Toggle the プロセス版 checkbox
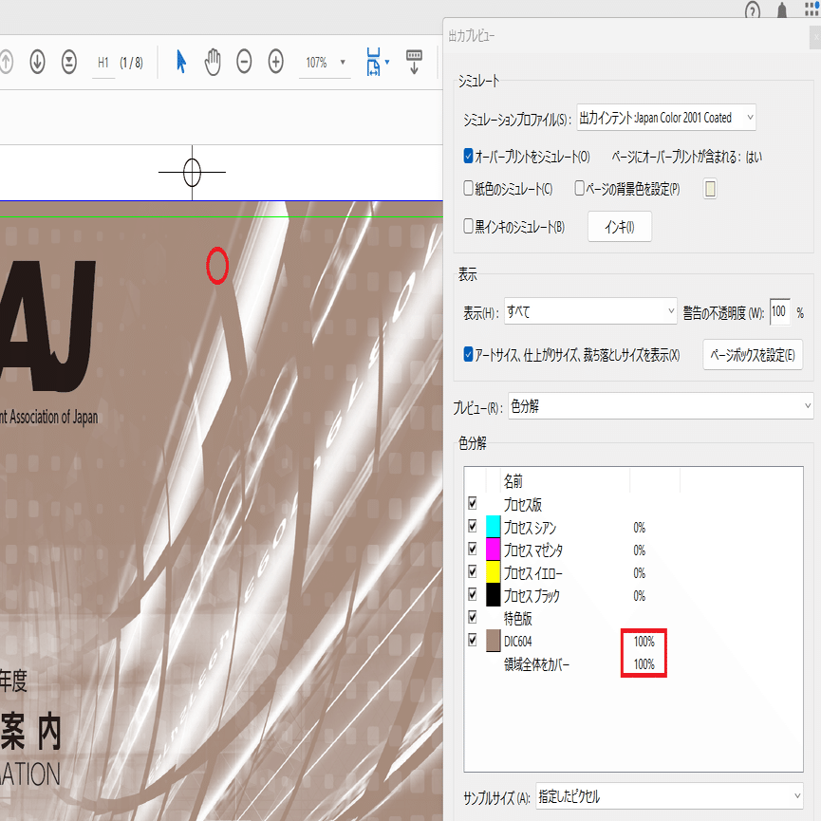This screenshot has width=821, height=821. pyautogui.click(x=473, y=503)
